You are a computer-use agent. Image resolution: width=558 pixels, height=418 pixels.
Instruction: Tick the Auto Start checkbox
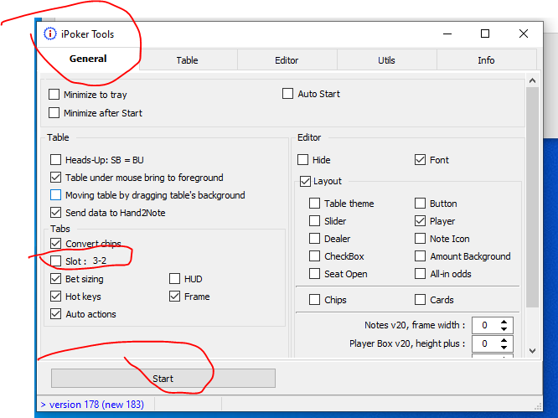click(x=287, y=94)
